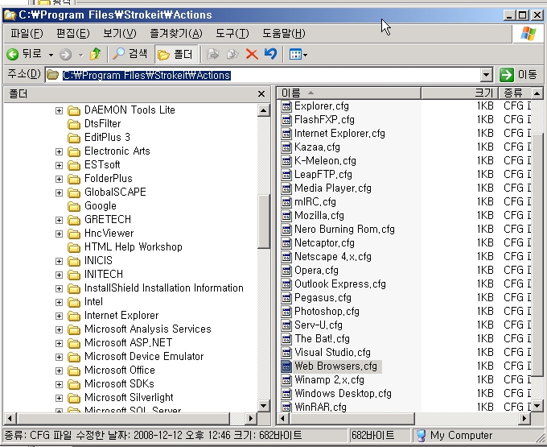The width and height of the screenshot is (547, 447).
Task: Select the Opera.cfg file icon
Action: tap(286, 271)
